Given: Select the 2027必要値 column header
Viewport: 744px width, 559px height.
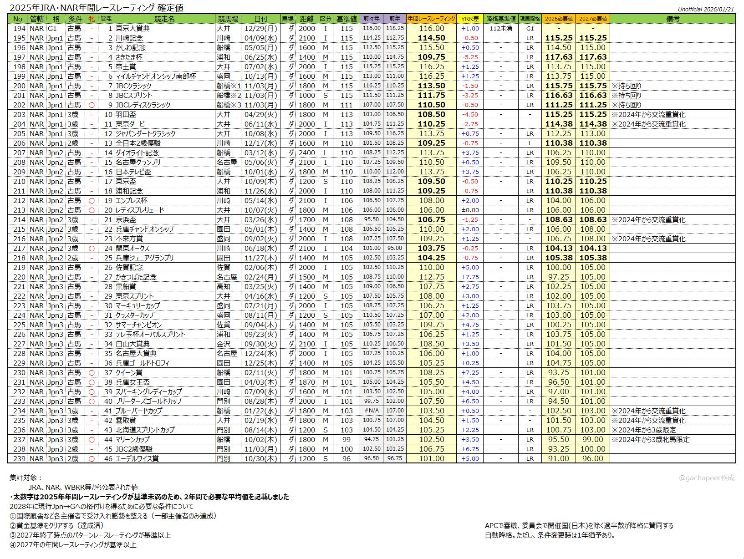Looking at the screenshot, I should (592, 19).
